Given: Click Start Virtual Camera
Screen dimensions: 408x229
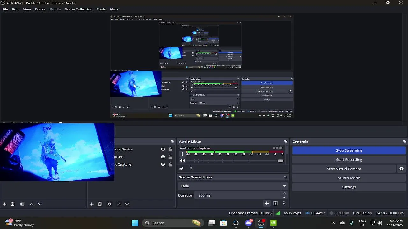Looking at the screenshot, I should [x=344, y=169].
